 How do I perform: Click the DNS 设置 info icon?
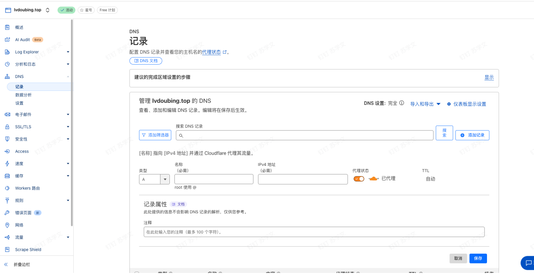click(402, 103)
